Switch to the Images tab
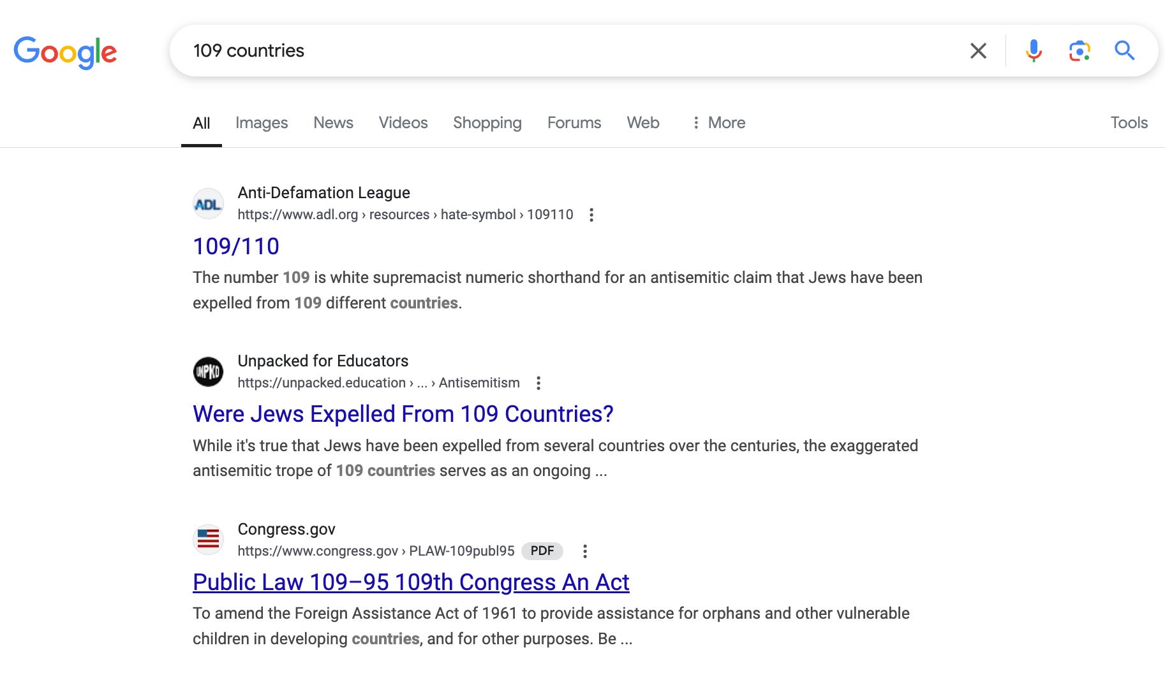This screenshot has width=1165, height=678. (x=262, y=122)
